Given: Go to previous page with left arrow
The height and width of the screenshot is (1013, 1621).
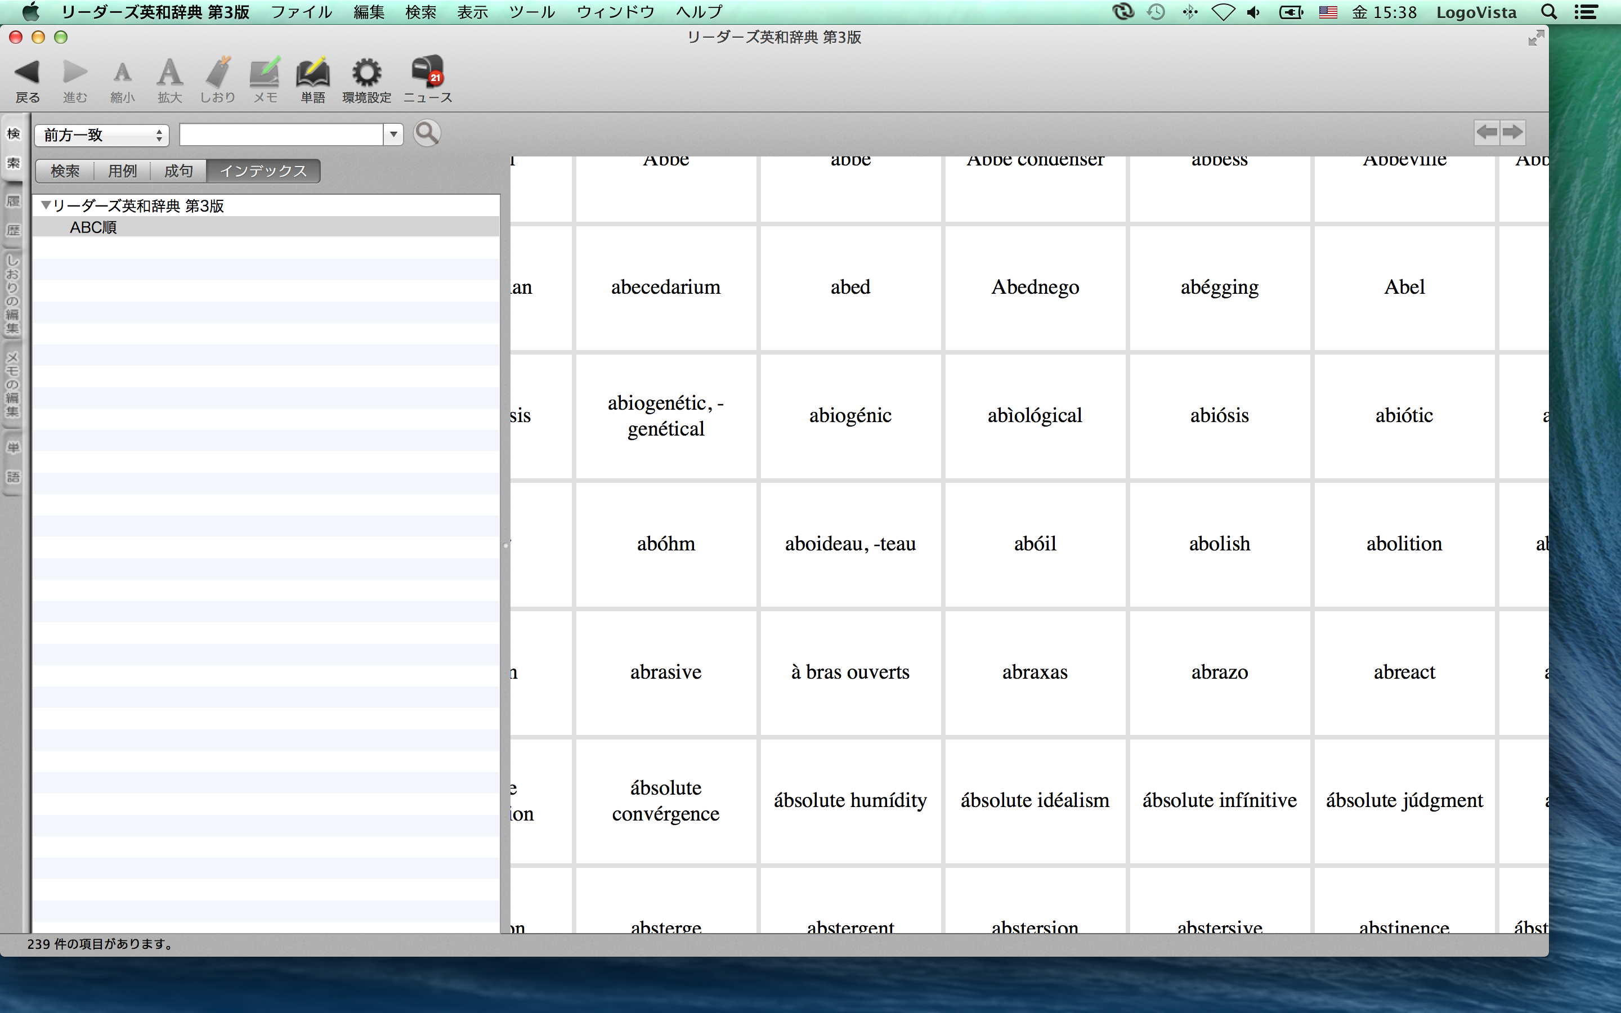Looking at the screenshot, I should [1487, 132].
